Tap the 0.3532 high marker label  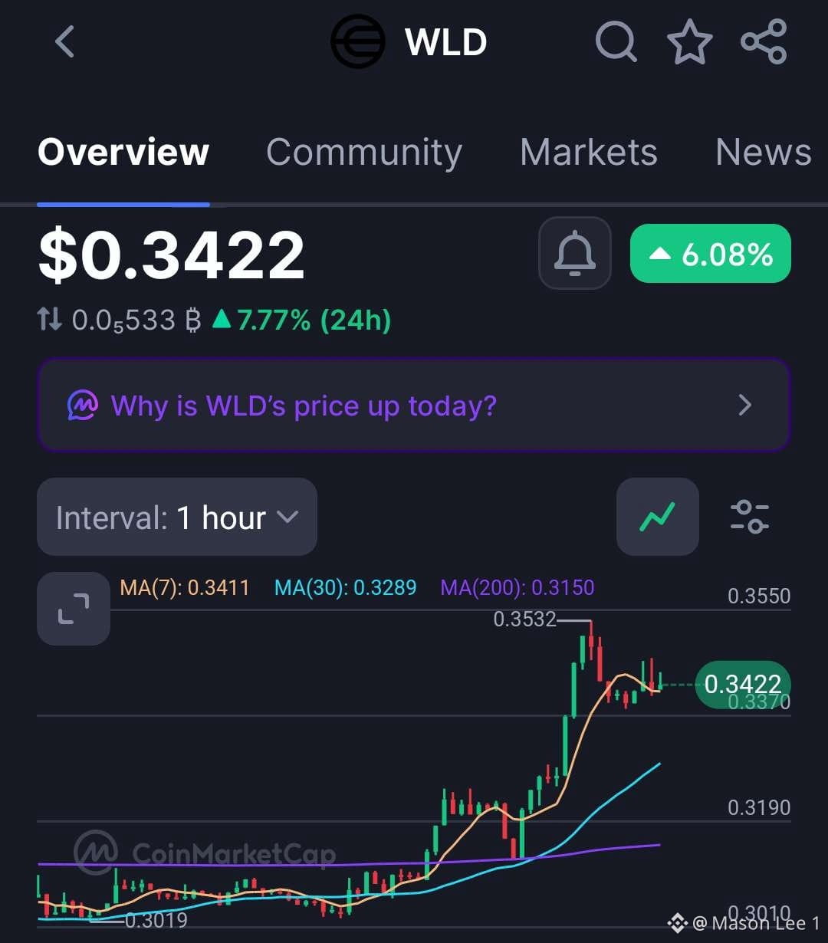pos(524,619)
